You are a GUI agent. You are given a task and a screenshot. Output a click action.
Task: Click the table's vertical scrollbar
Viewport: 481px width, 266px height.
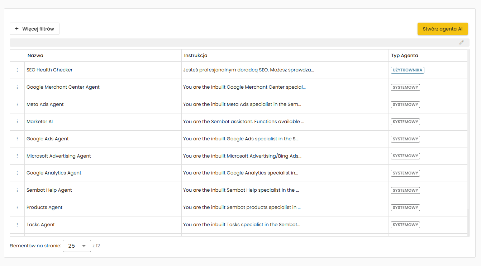[468, 144]
